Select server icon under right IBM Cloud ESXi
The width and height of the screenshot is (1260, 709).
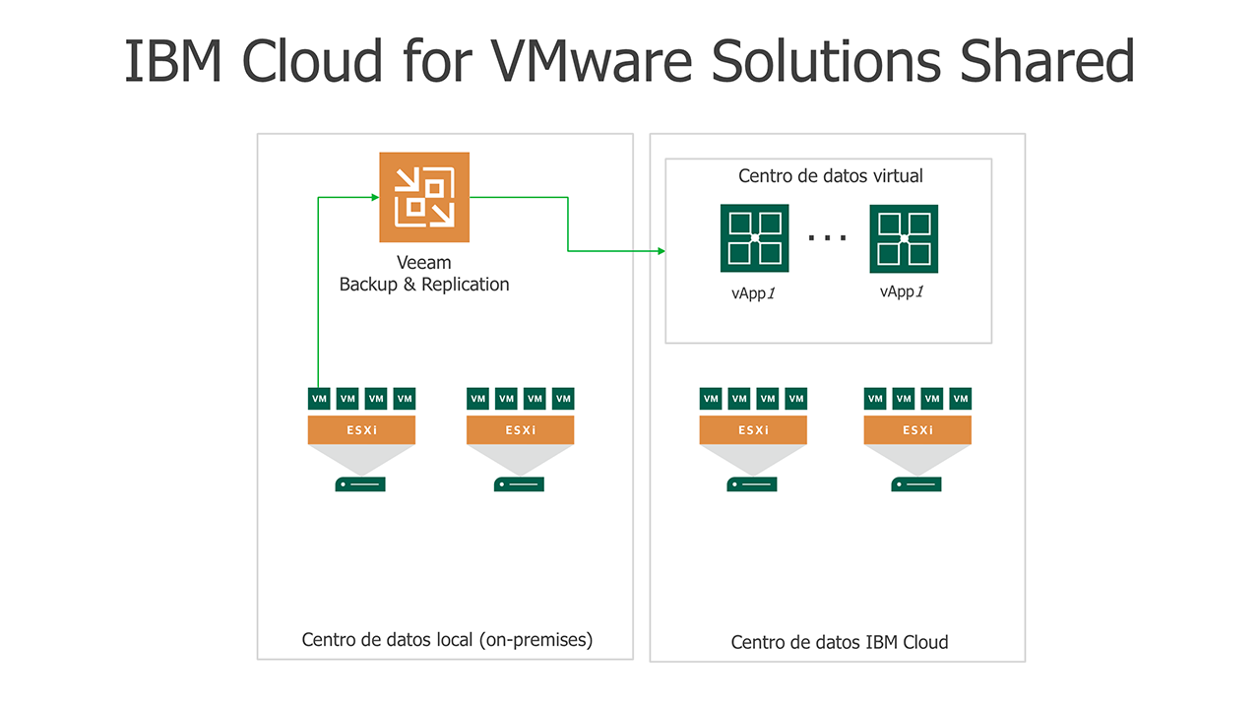[x=916, y=483]
